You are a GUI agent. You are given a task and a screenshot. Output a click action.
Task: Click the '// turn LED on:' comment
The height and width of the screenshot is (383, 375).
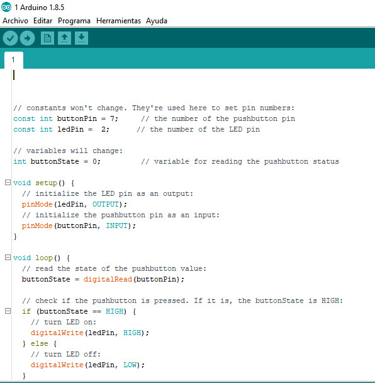[64, 322]
